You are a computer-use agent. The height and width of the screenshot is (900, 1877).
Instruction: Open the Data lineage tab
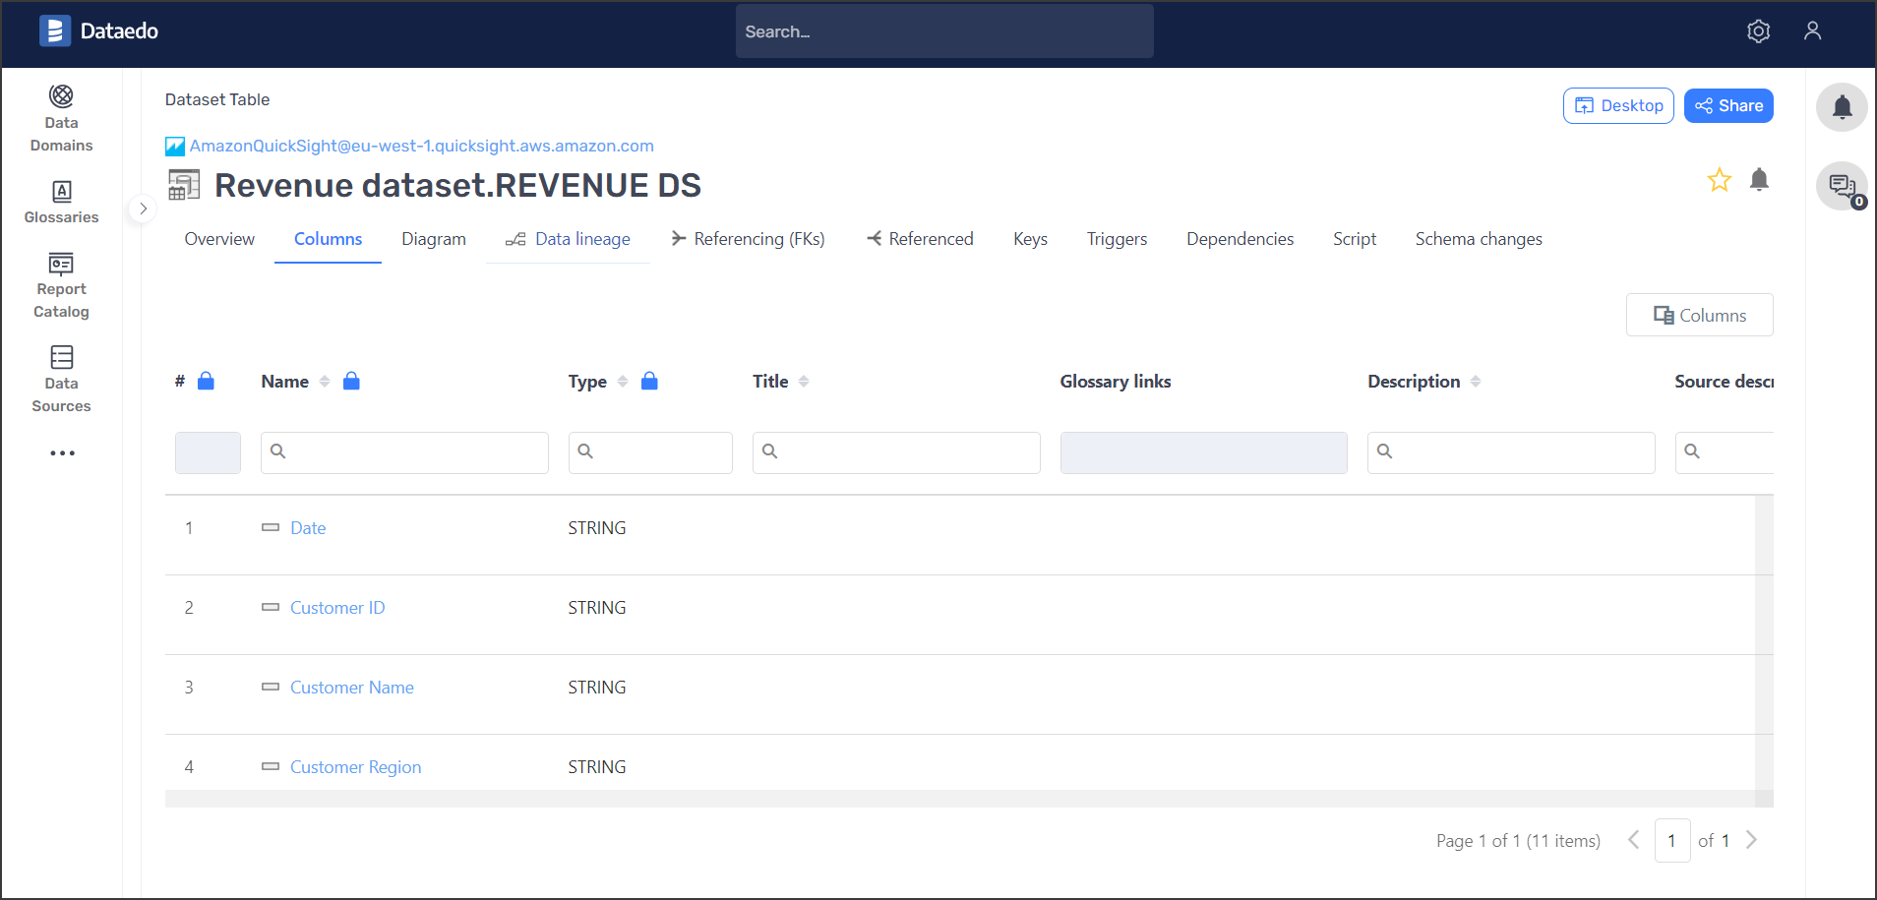click(x=568, y=239)
